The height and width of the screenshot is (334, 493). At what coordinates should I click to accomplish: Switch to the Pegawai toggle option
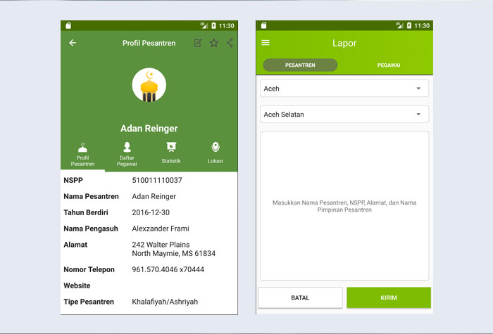(389, 65)
